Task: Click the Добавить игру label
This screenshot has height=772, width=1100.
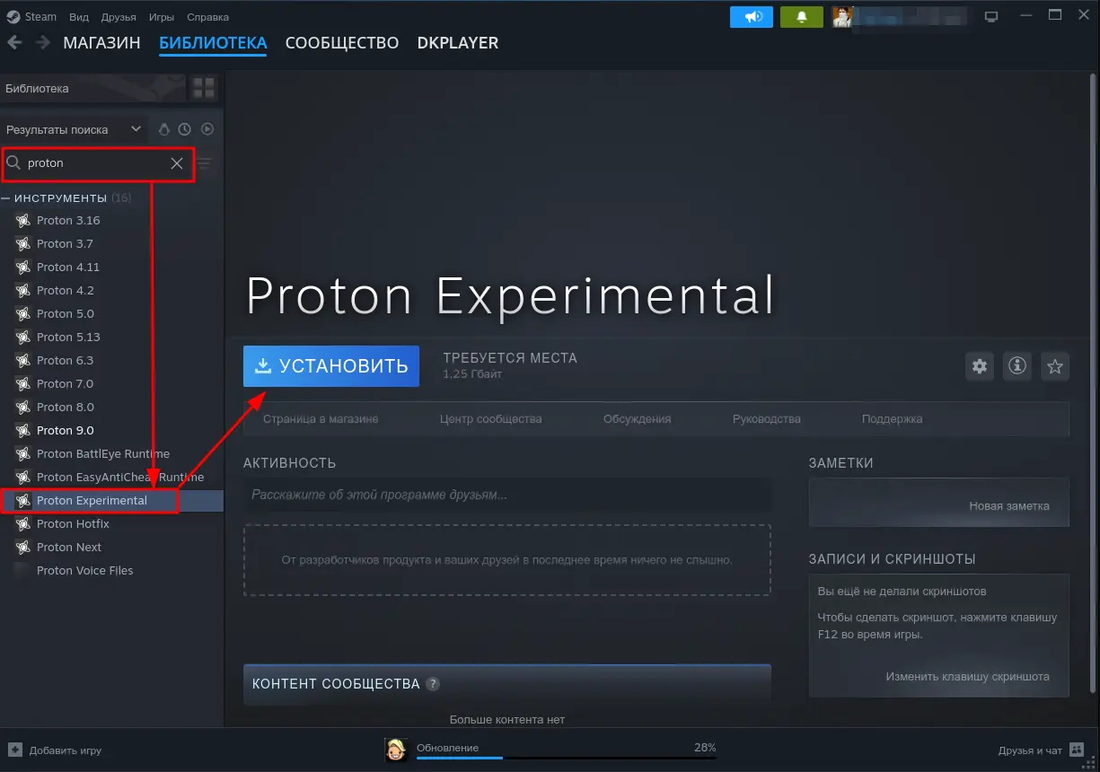Action: point(66,750)
